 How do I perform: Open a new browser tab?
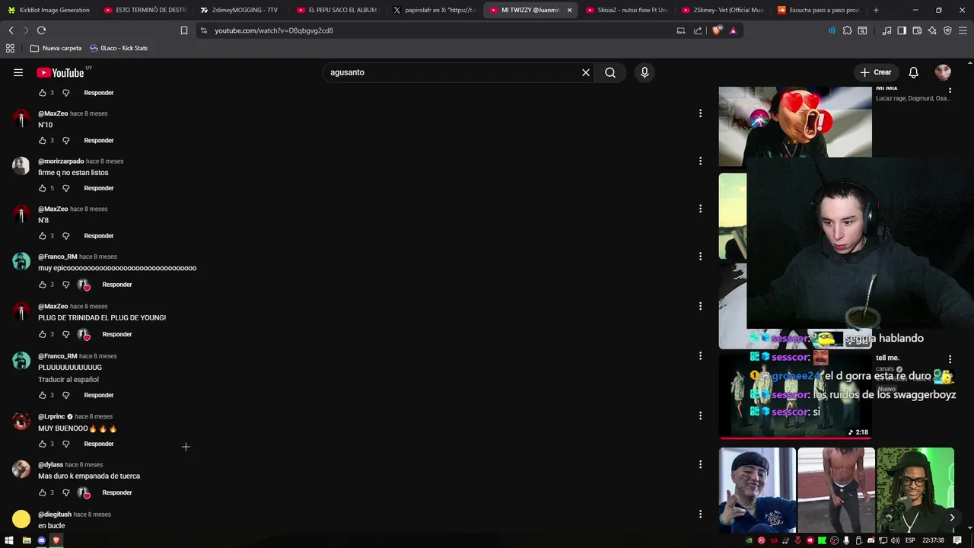coord(876,10)
